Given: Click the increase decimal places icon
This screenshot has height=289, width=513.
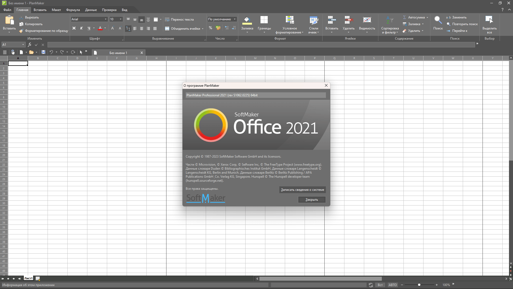Looking at the screenshot, I should pos(227,28).
